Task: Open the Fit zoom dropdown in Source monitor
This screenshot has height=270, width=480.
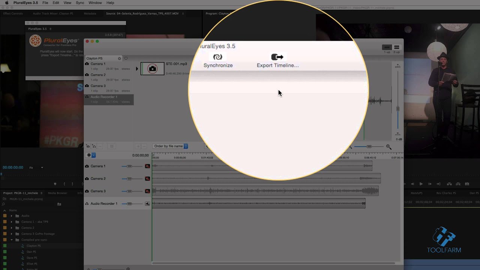Action: pos(36,168)
